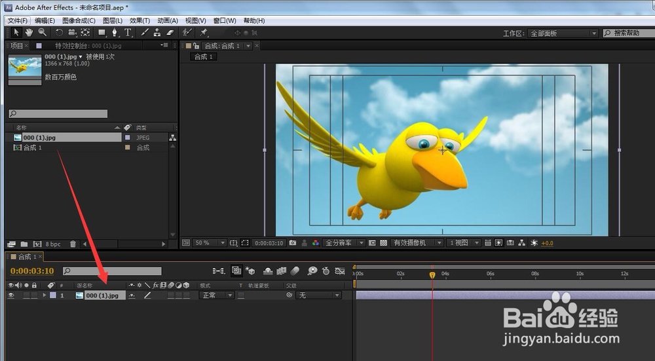The width and height of the screenshot is (655, 361).
Task: Switch to the 特效控制台 tab
Action: [88, 46]
